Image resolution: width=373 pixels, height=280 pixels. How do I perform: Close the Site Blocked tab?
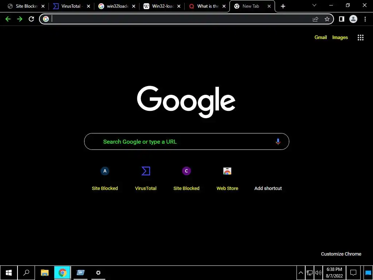click(43, 7)
